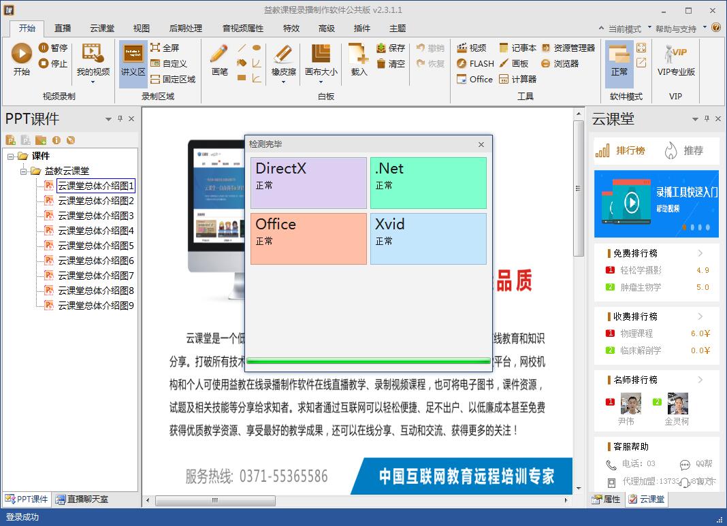Open teacher 尹伟 profile

click(630, 404)
